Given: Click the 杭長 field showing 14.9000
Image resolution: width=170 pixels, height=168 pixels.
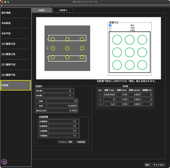Looking at the screenshot, I should [x=62, y=106].
